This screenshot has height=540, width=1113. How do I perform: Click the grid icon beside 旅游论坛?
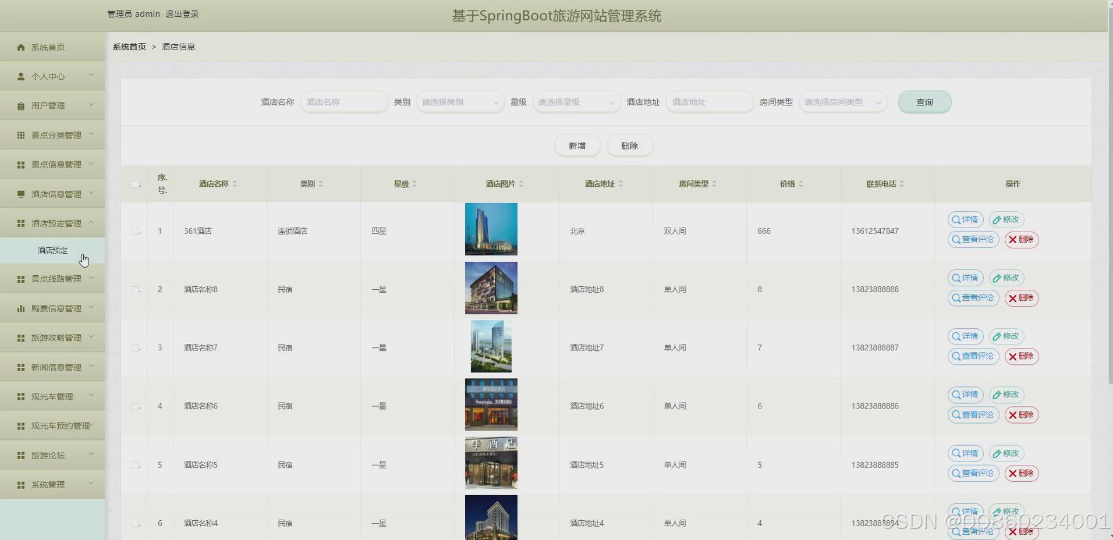tap(21, 455)
